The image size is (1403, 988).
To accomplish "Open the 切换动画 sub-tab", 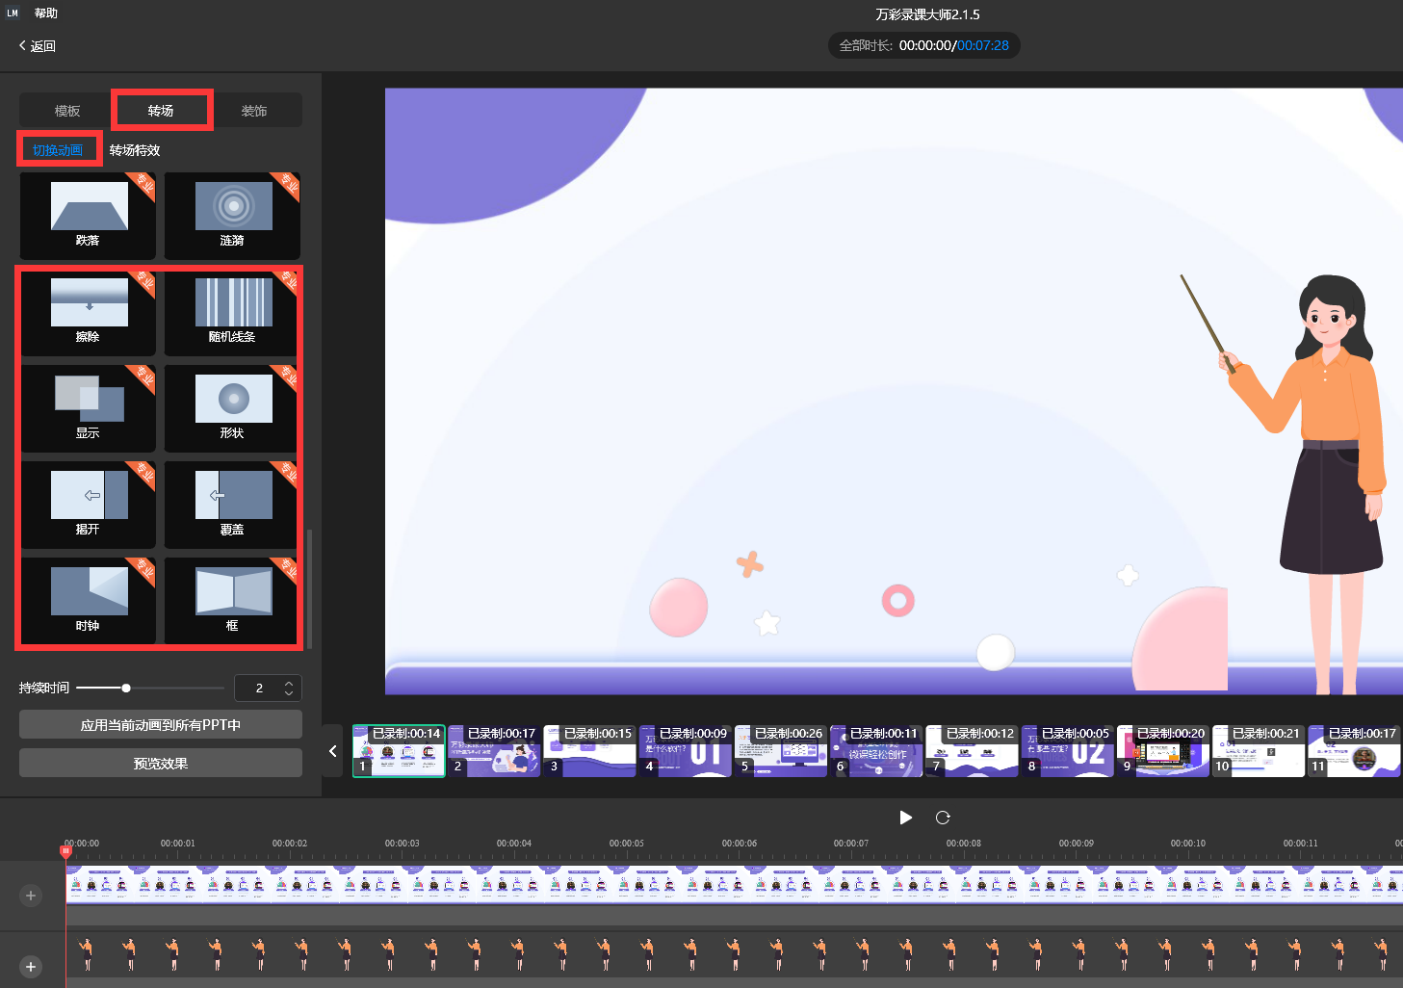I will pos(58,150).
